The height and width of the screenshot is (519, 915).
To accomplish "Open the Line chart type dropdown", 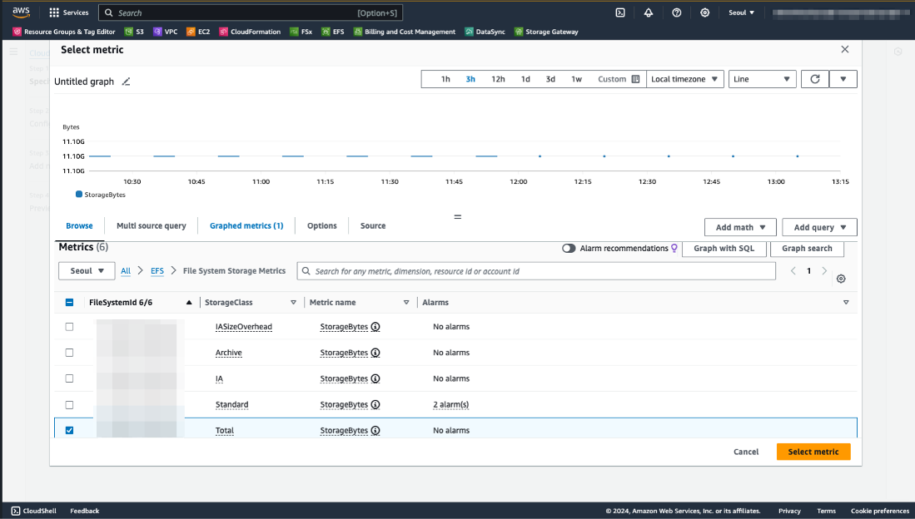I will [760, 78].
